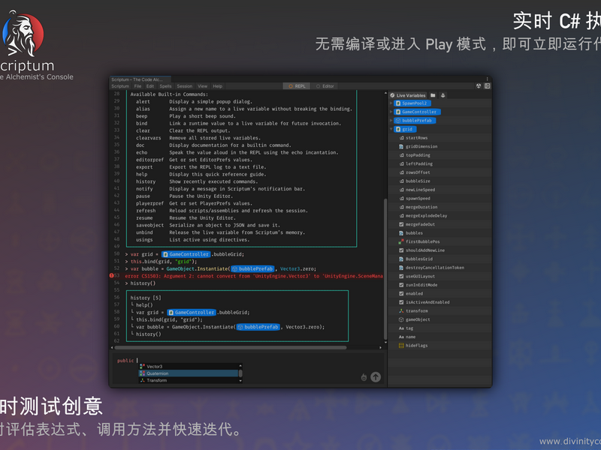Expand the bubblePrefab variable
Screen dimensions: 601x450
(x=391, y=120)
